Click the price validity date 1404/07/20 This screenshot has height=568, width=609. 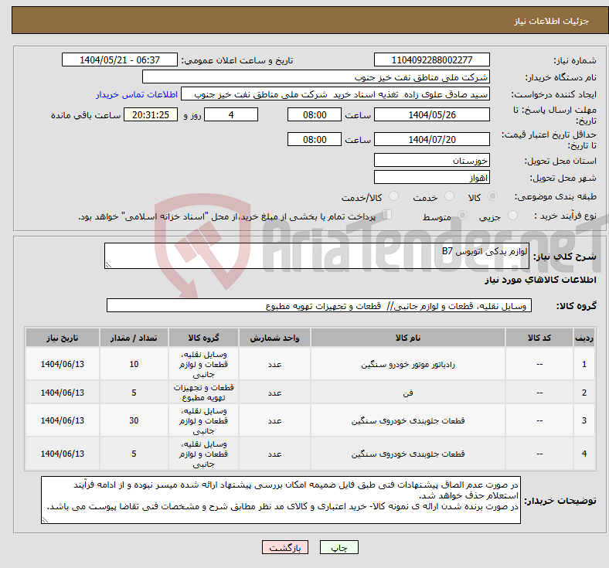click(x=431, y=139)
